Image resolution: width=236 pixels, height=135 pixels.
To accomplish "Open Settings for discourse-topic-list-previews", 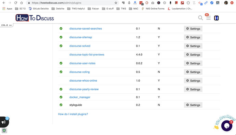I will (x=193, y=54).
